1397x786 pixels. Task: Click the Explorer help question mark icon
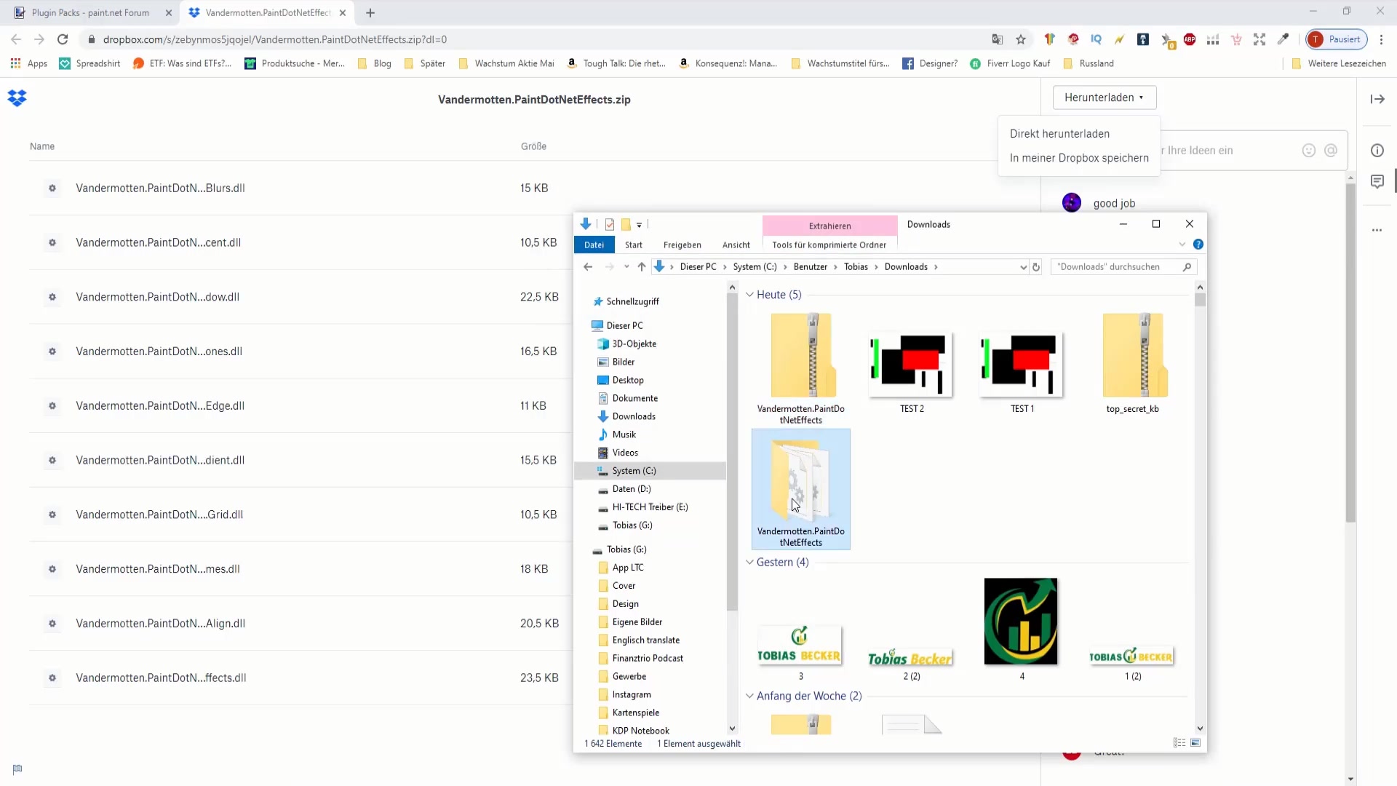[1198, 245]
